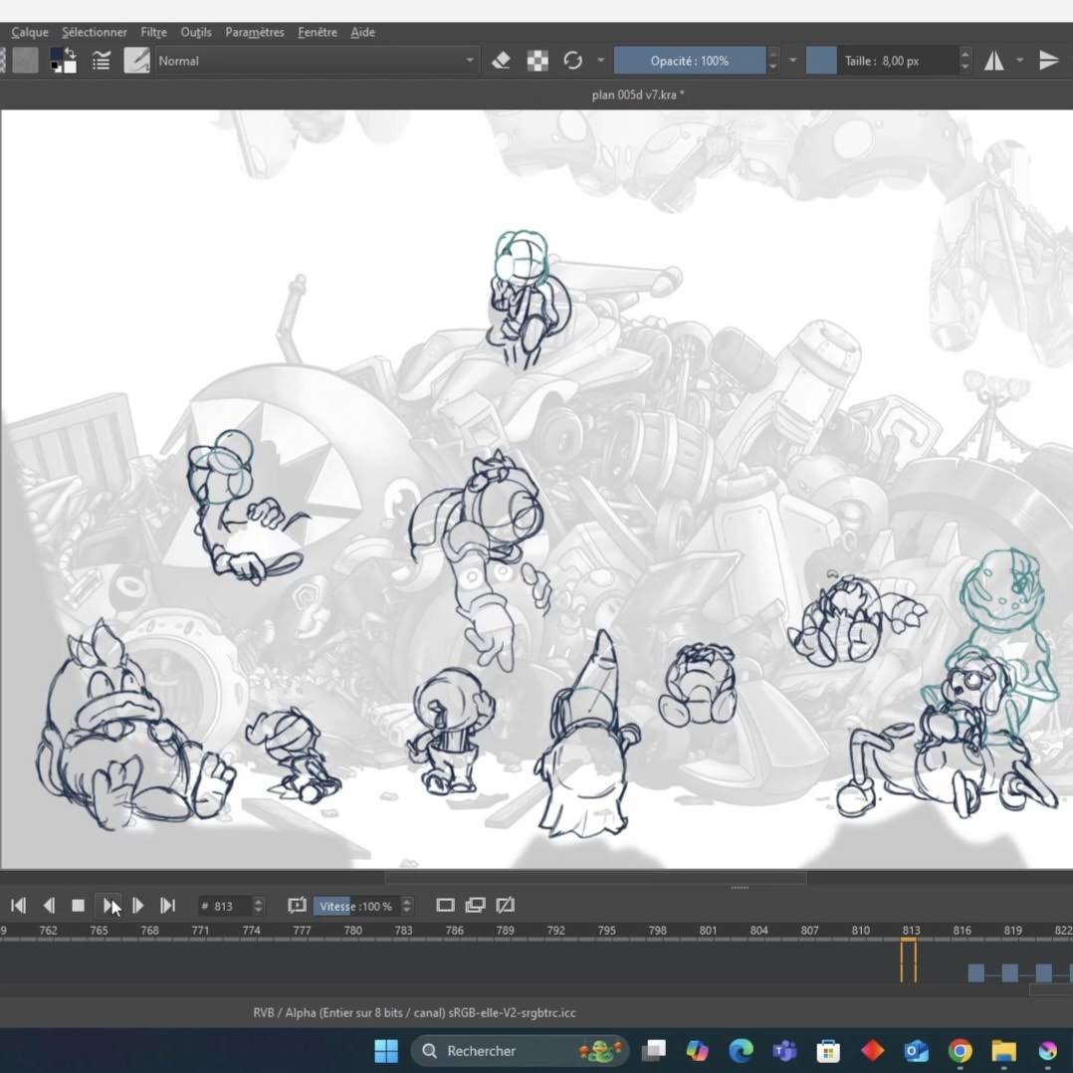Skip to the last animation frame
Screen dimensions: 1073x1073
(x=167, y=906)
